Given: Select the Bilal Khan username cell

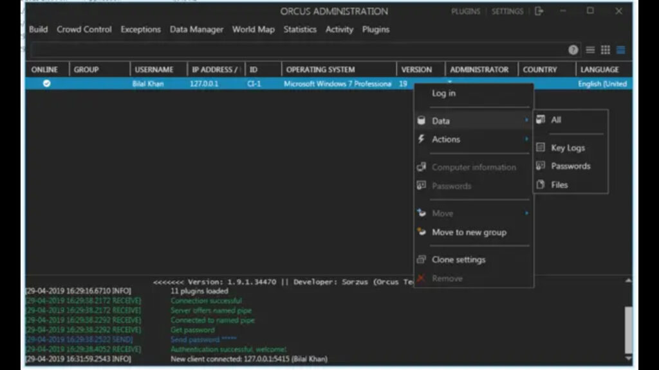Looking at the screenshot, I should point(148,84).
